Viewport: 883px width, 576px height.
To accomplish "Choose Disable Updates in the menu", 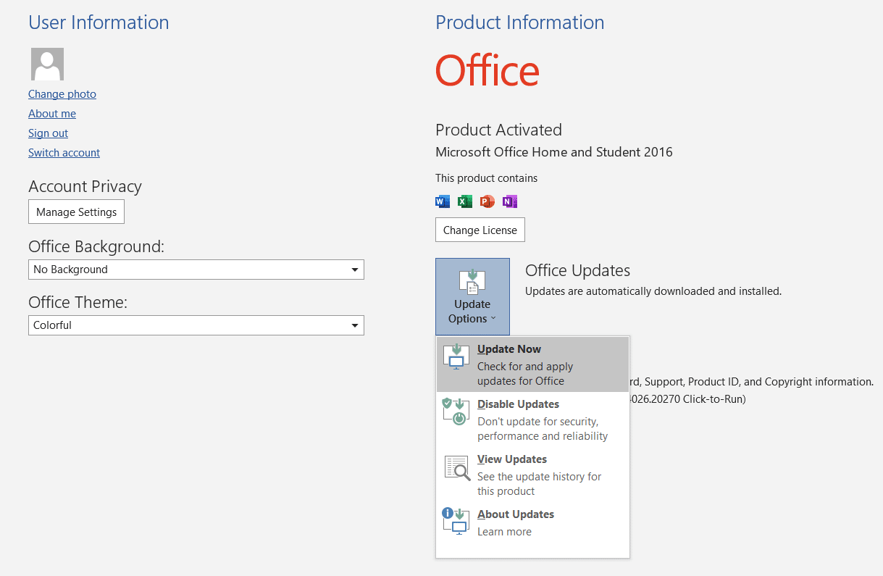I will pyautogui.click(x=518, y=404).
